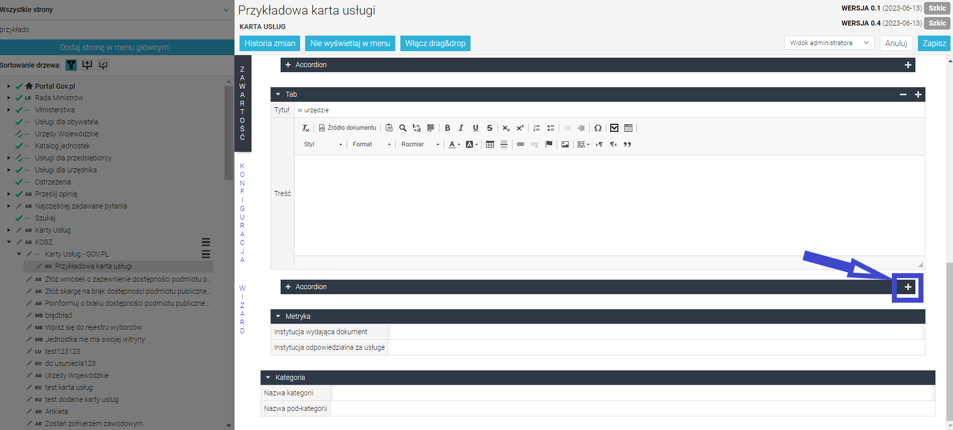Select the ZAWARTOŚĆ vertical tab
This screenshot has height=430, width=953.
(243, 103)
